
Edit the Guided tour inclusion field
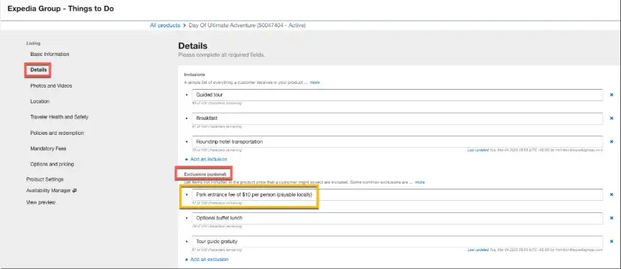[x=397, y=95]
